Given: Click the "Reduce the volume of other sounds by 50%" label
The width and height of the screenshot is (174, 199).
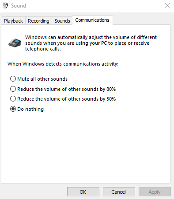Looking at the screenshot, I should click(x=67, y=99).
